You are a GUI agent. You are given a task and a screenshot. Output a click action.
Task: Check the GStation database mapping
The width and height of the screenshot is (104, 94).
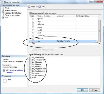(x=33, y=25)
